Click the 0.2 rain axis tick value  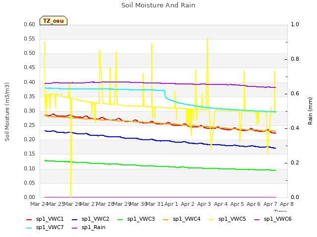coord(295,163)
